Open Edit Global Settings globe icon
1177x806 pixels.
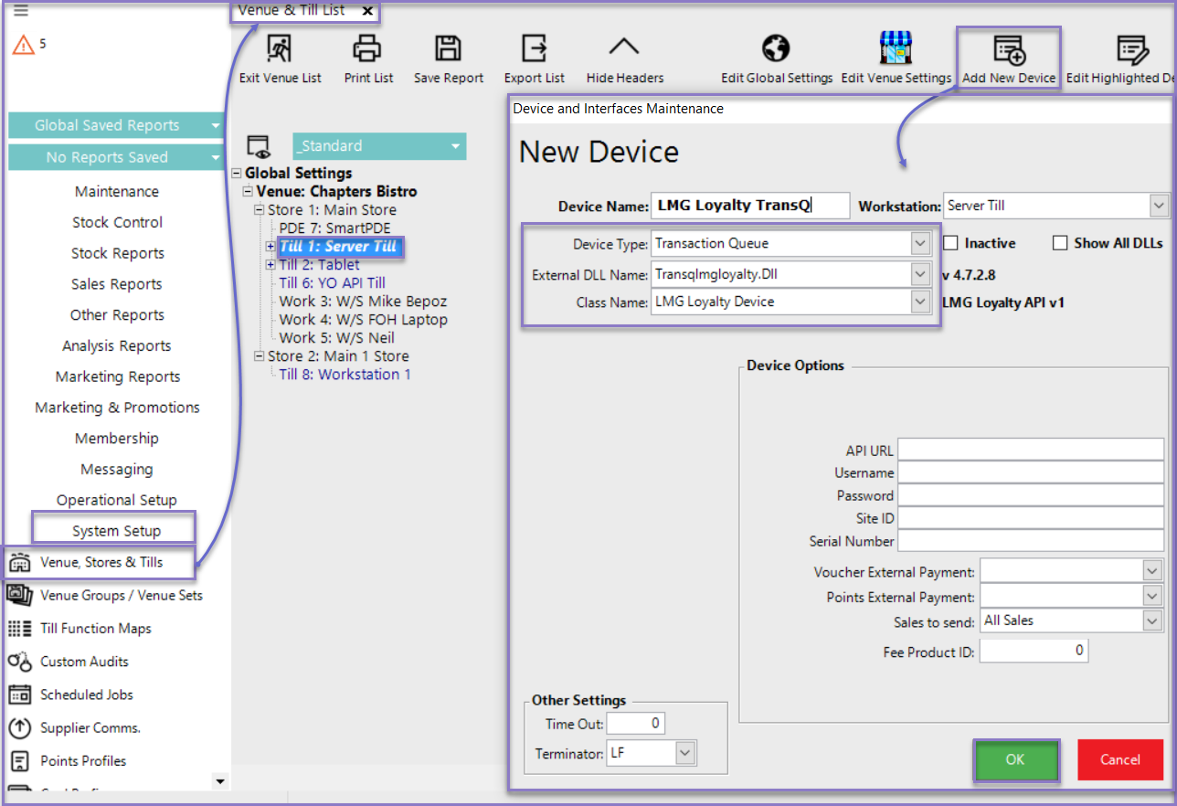[776, 48]
